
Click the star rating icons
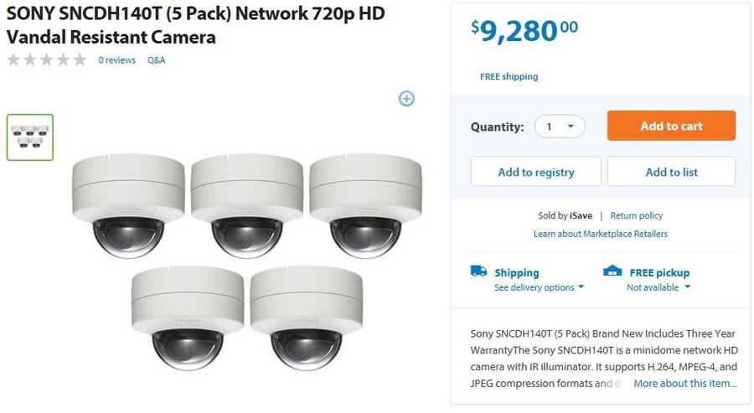point(47,60)
